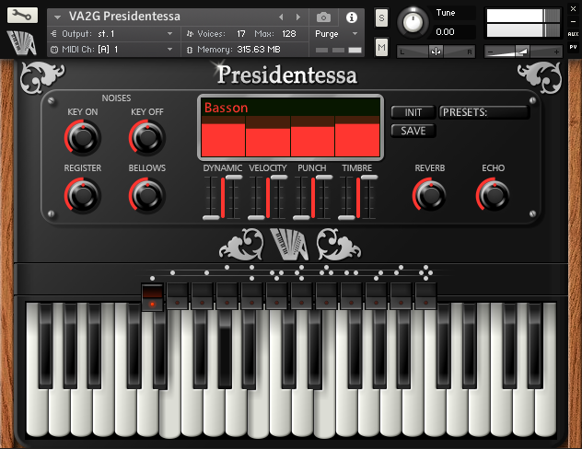The height and width of the screenshot is (449, 582).
Task: Open the MIDI Ch dropdown
Action: point(111,49)
